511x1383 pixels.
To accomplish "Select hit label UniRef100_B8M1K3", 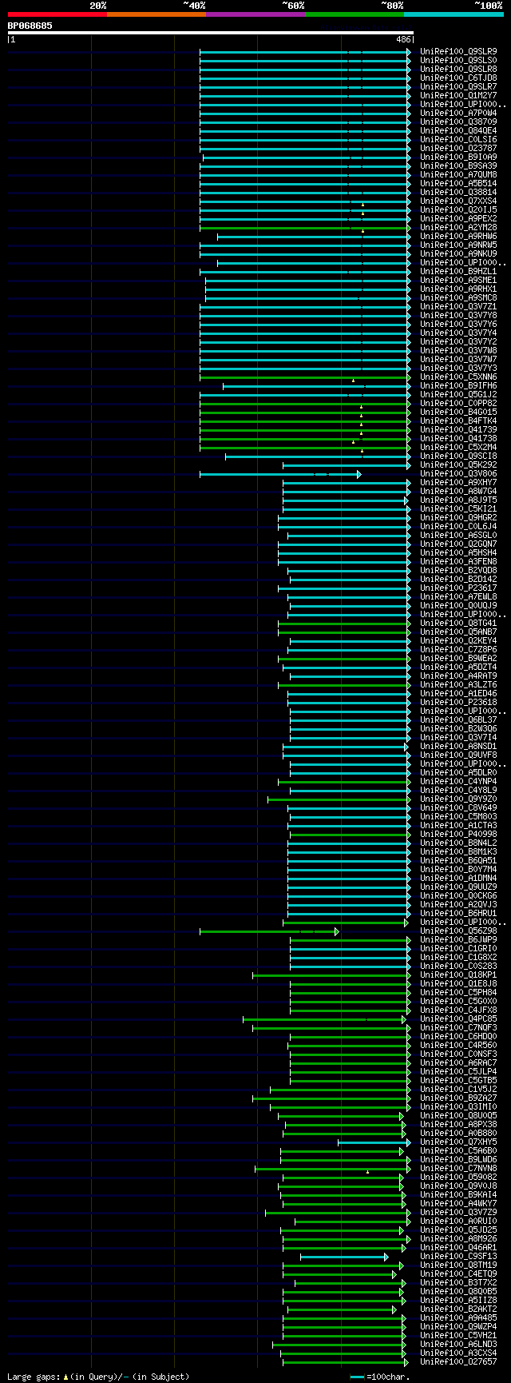I will point(458,852).
